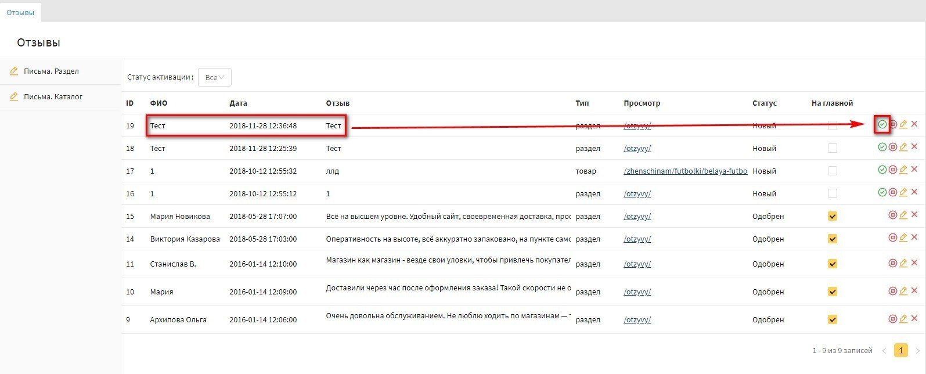Click the red reject icon for review 18
This screenshot has width=926, height=374.
[x=893, y=147]
